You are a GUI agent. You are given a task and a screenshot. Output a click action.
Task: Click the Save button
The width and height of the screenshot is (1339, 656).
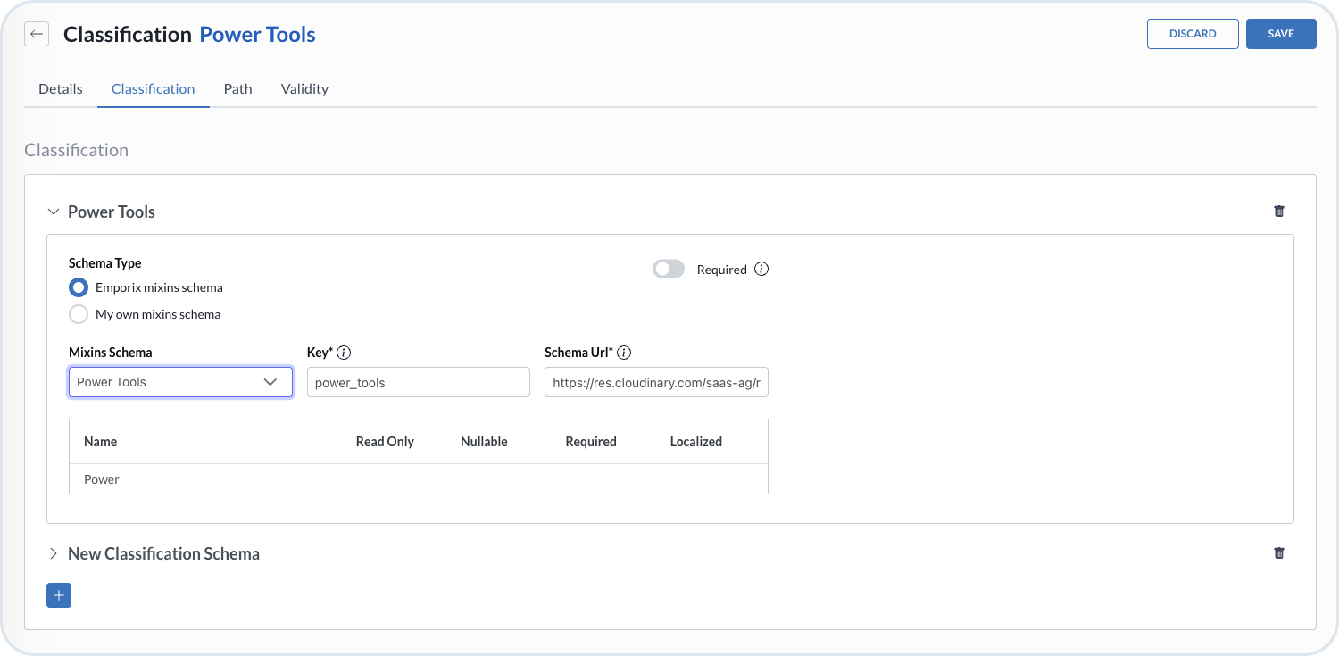pyautogui.click(x=1280, y=34)
